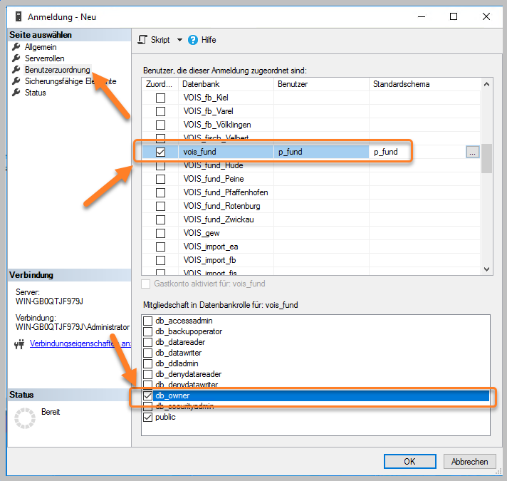The width and height of the screenshot is (507, 481).
Task: Click the connection plug icon
Action: tap(19, 344)
